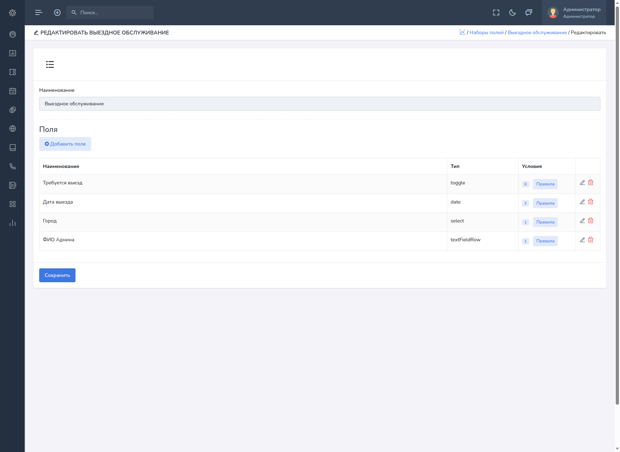The image size is (620, 452).
Task: Toggle dark mode moon icon
Action: (x=512, y=13)
